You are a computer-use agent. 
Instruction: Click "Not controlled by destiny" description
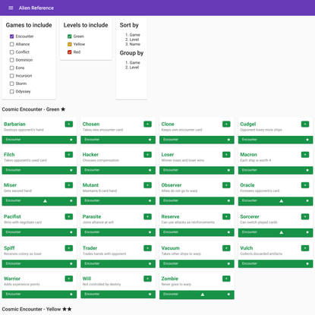coord(102,284)
